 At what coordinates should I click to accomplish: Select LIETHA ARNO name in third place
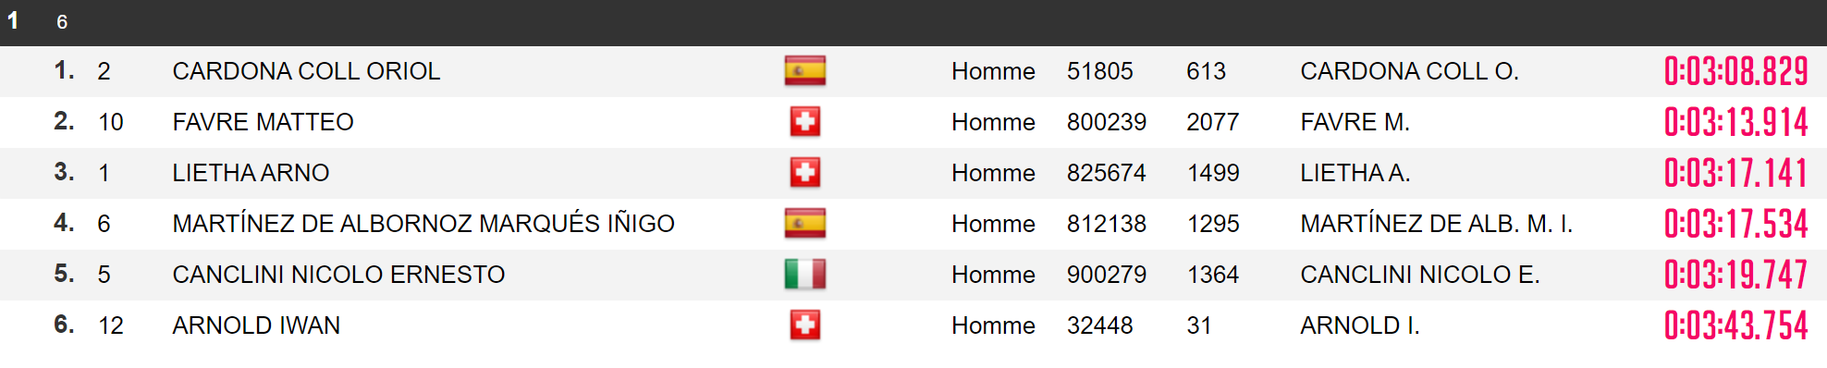tap(251, 173)
